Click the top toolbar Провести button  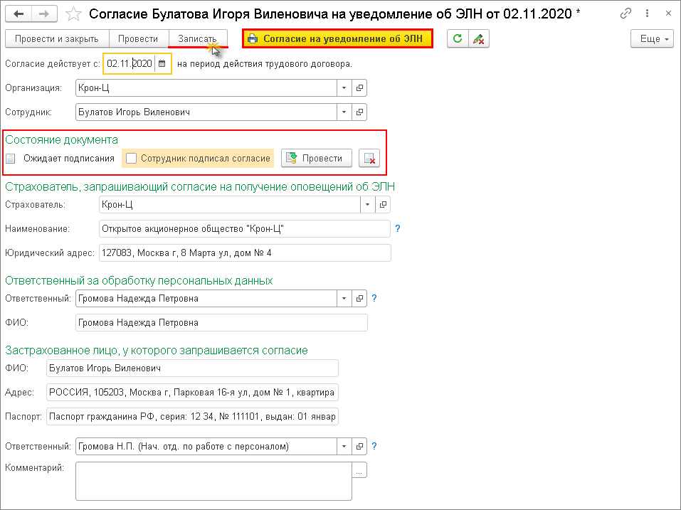[138, 38]
